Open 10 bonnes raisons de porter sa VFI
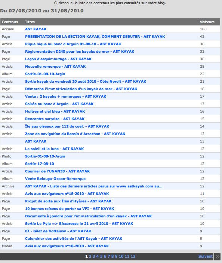The image size is (222, 263). click(x=70, y=209)
